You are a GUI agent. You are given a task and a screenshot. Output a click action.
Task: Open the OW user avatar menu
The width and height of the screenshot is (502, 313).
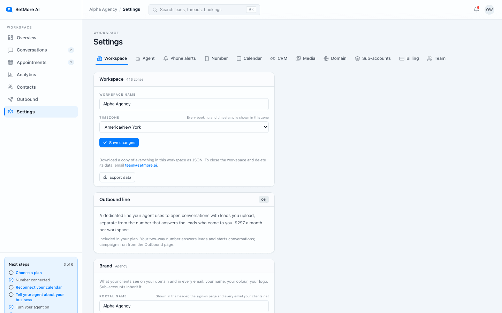[489, 10]
